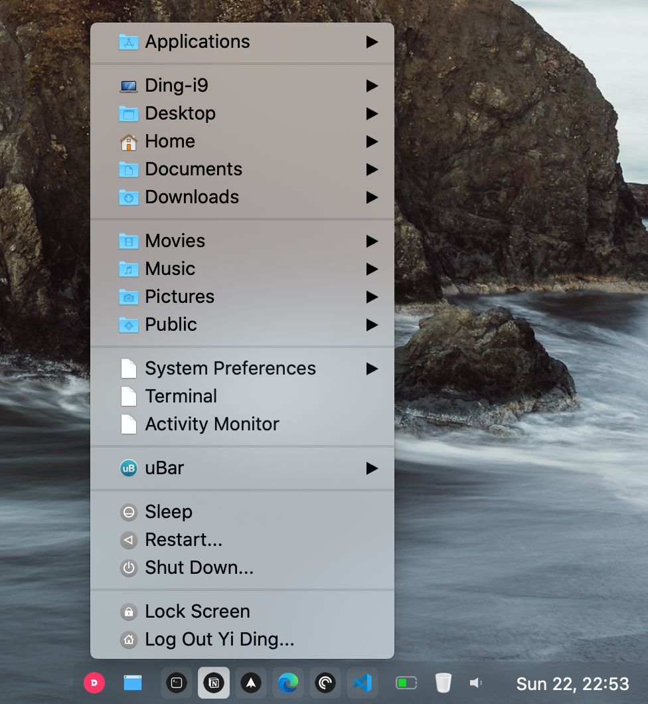
Task: Open Microsoft Edge in the taskbar
Action: 288,683
